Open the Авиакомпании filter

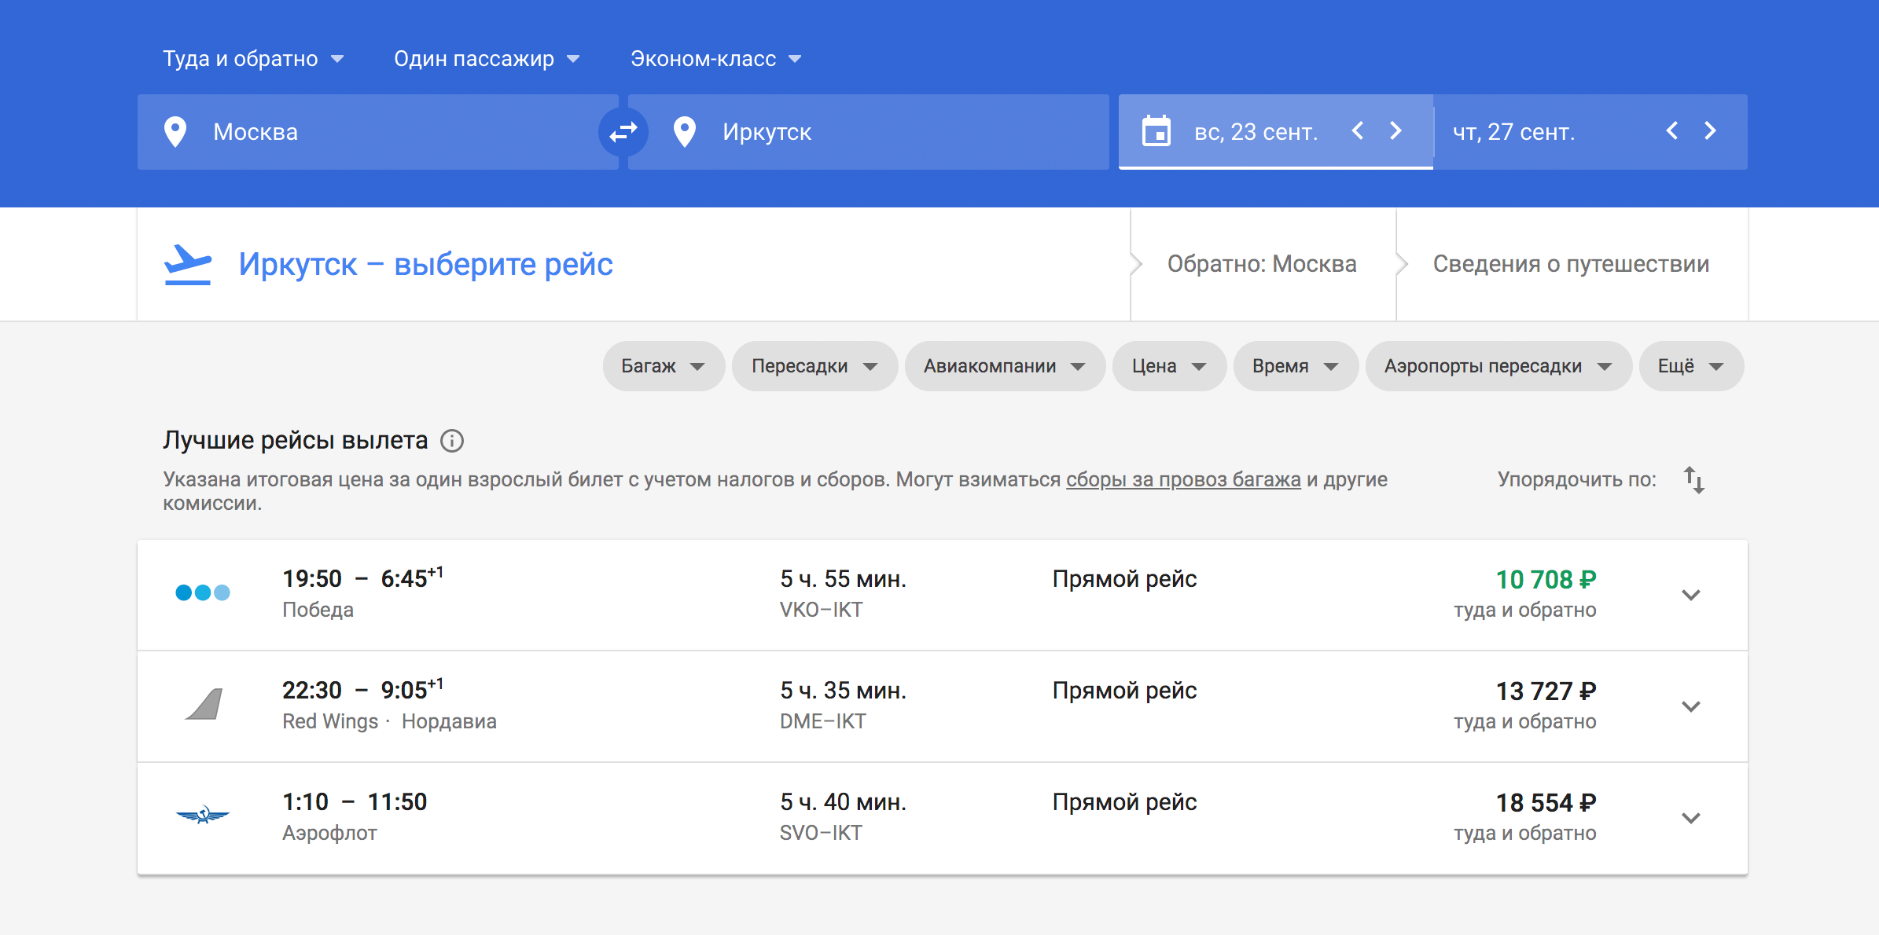click(1005, 366)
